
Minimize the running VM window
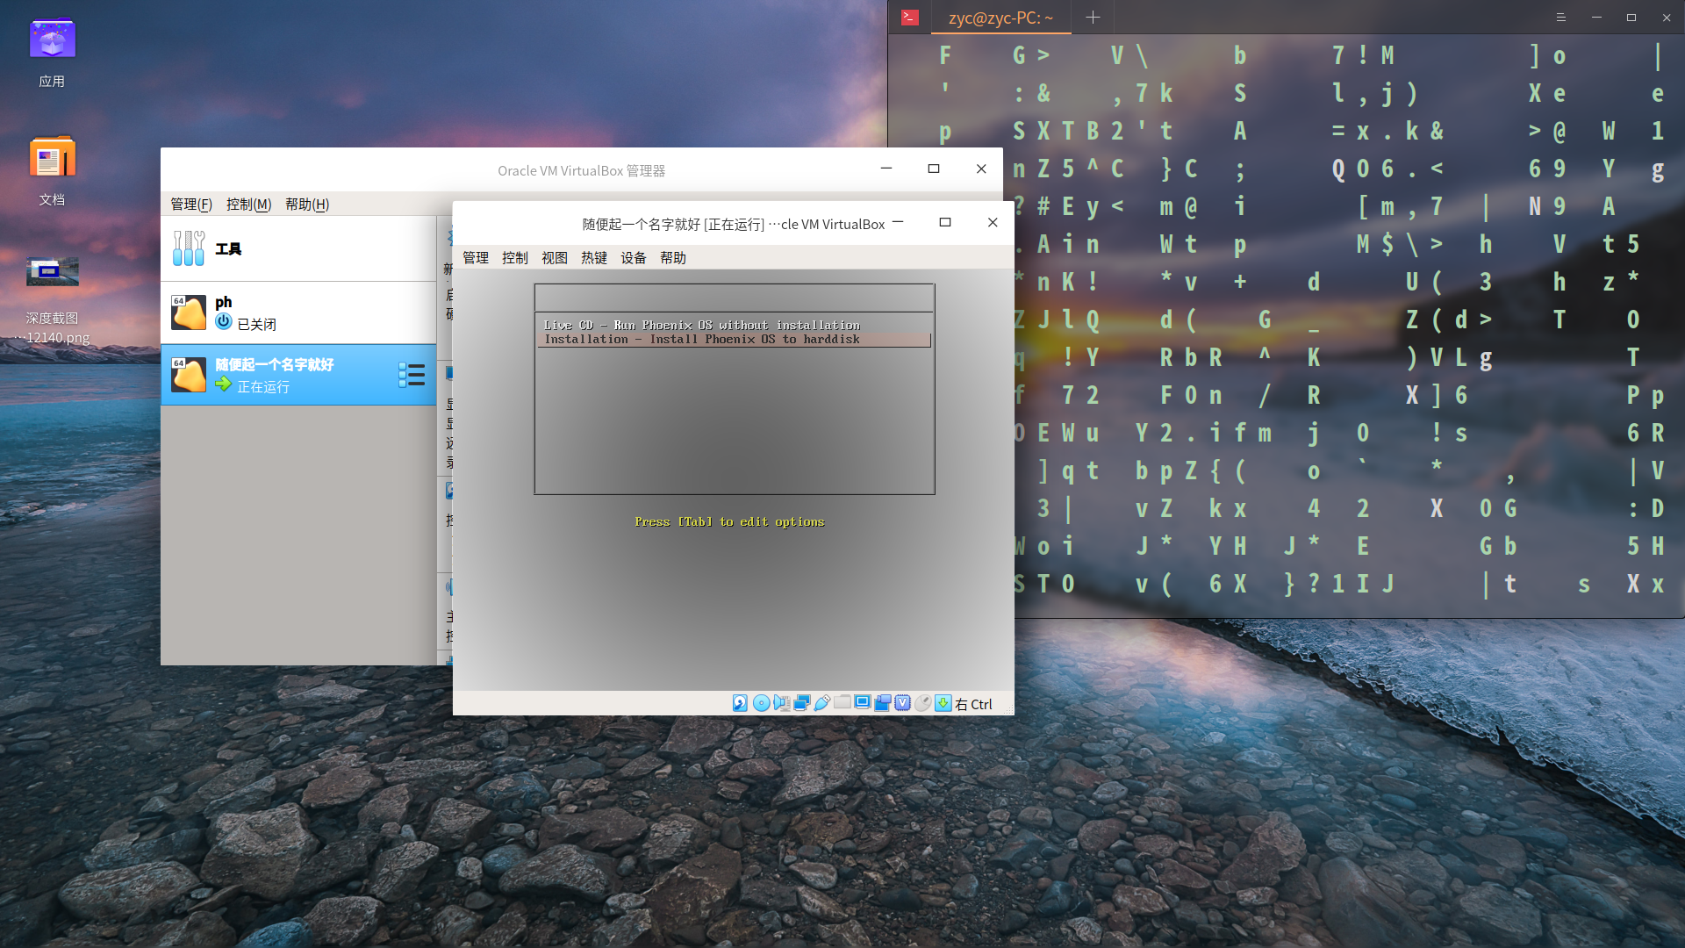[x=898, y=222]
